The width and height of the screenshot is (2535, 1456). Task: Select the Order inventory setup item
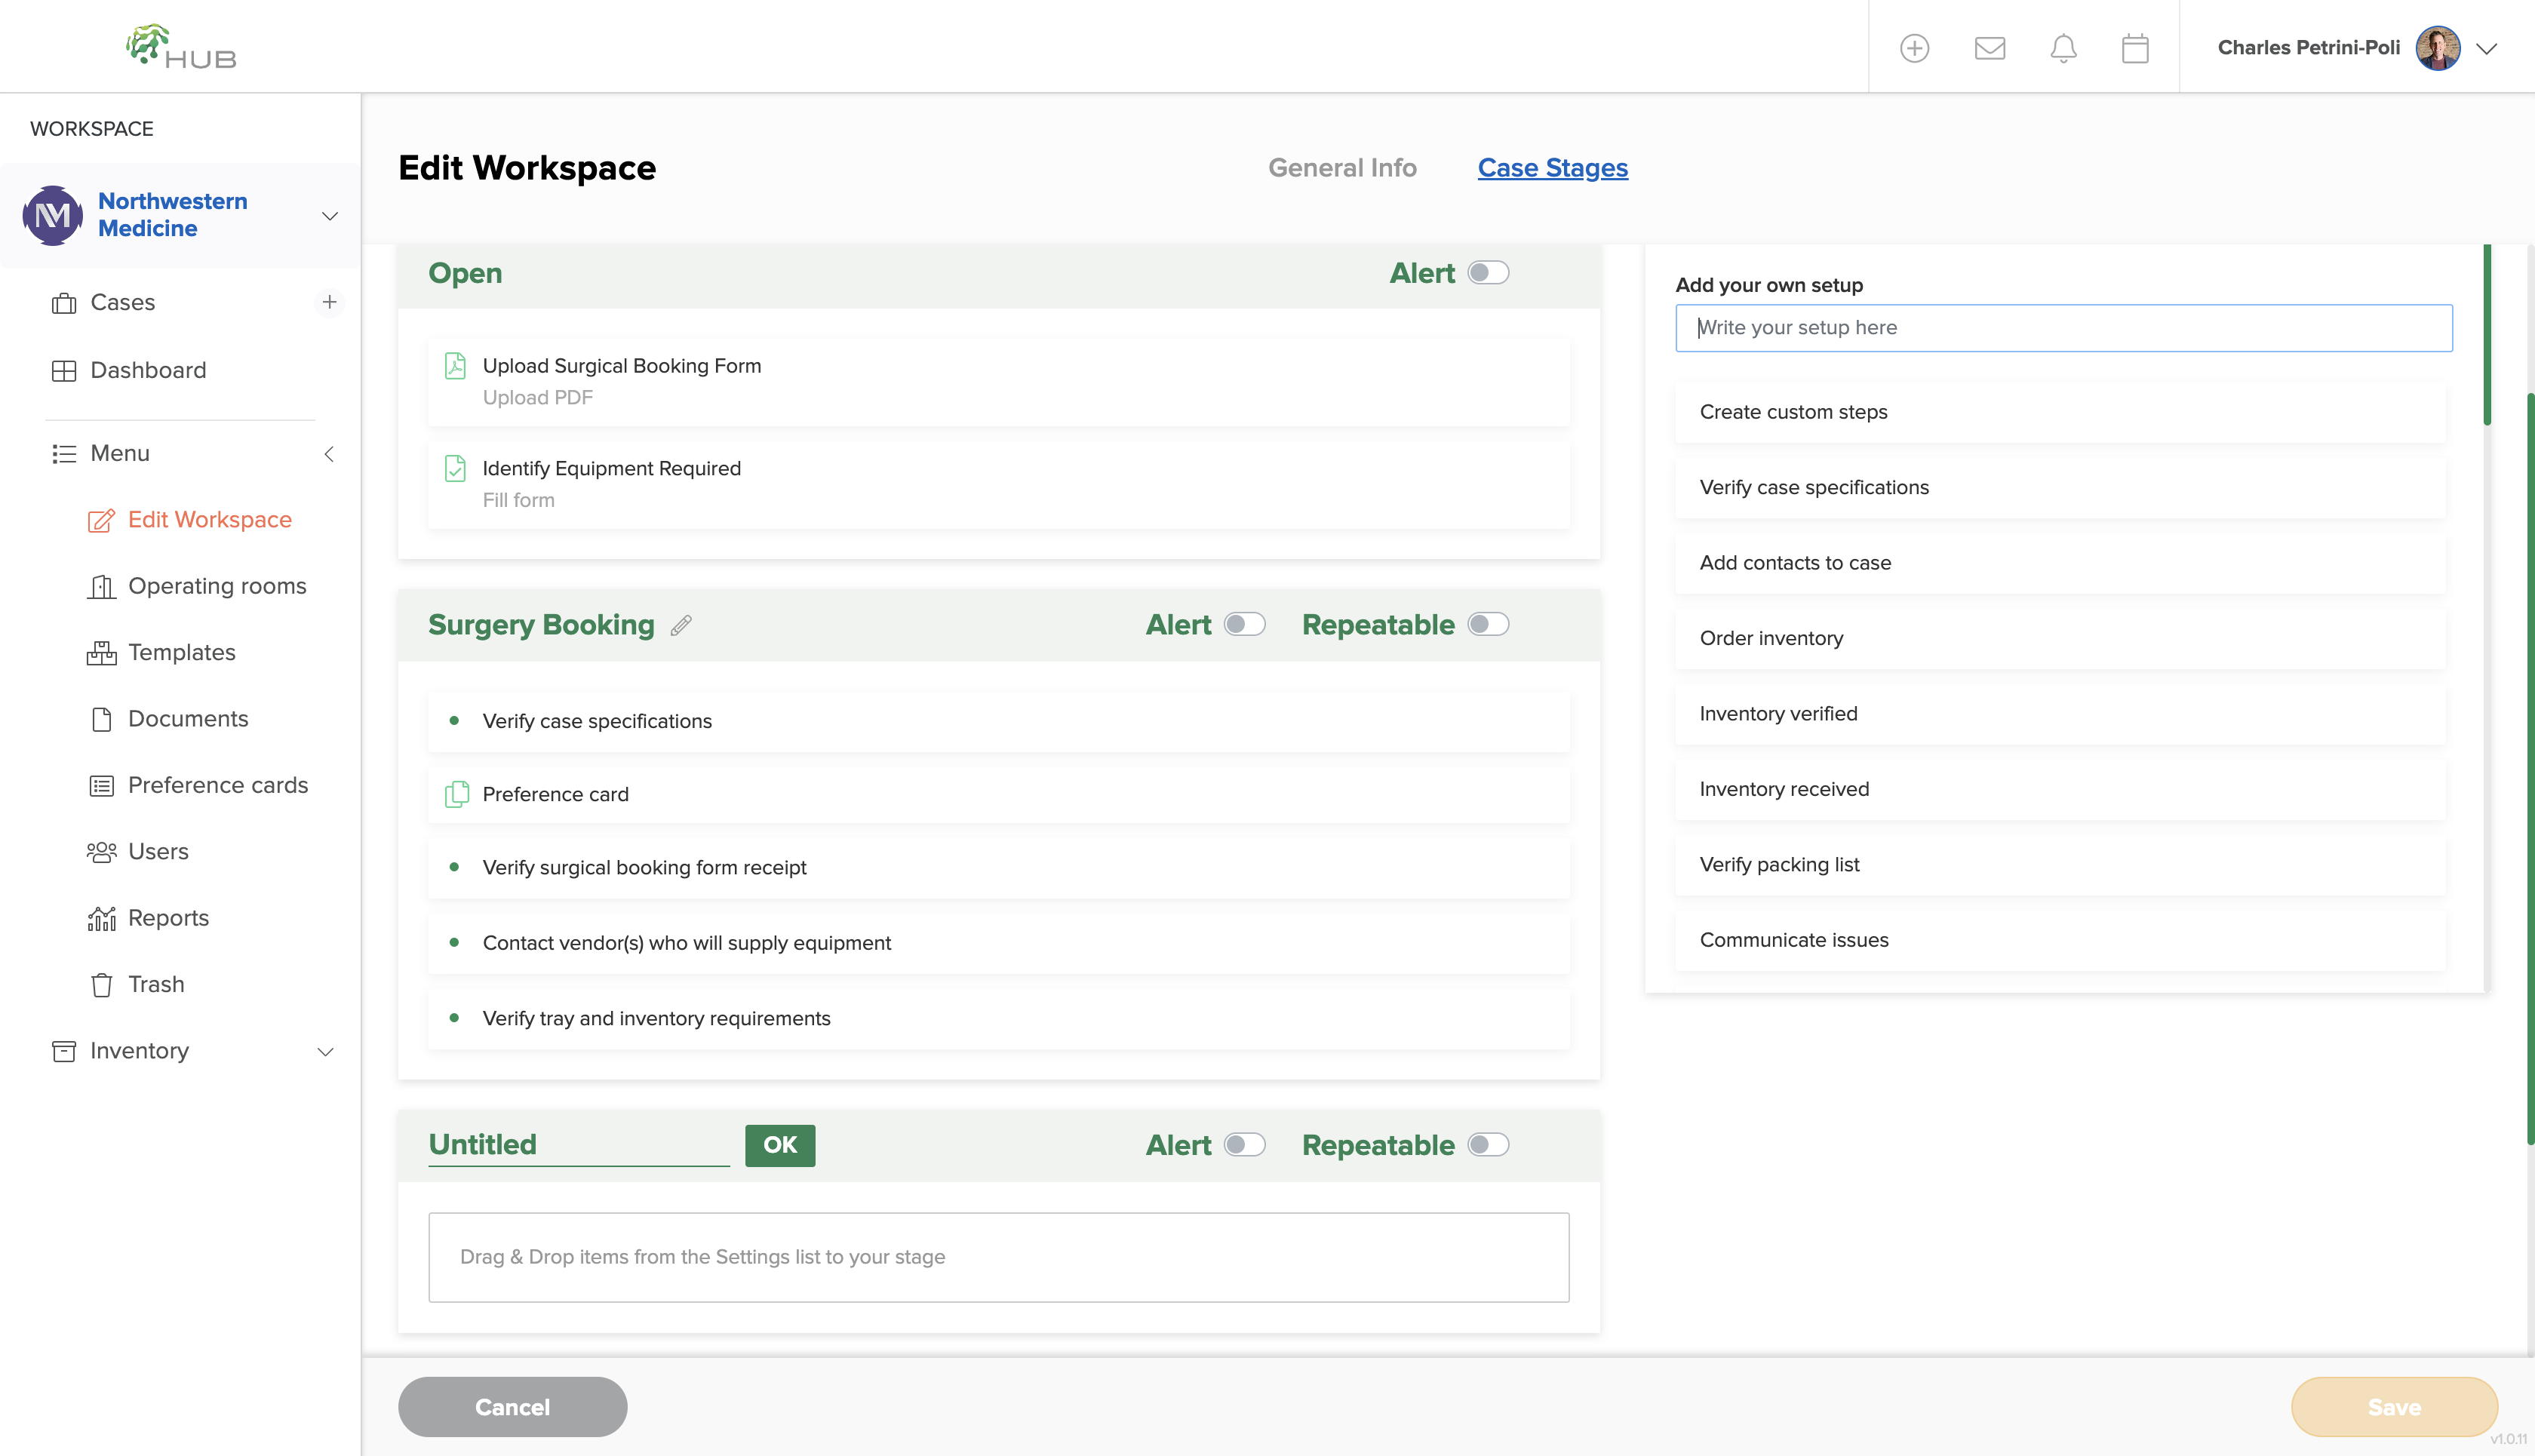tap(2060, 638)
